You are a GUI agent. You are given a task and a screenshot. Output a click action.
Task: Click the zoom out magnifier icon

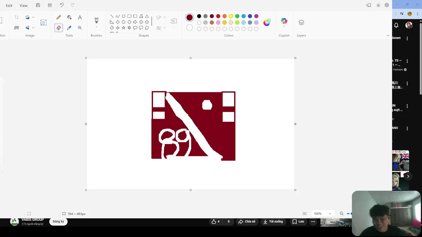click(x=342, y=214)
